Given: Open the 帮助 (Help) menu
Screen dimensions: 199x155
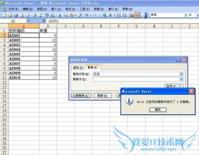Looking at the screenshot, I should coord(127,9).
